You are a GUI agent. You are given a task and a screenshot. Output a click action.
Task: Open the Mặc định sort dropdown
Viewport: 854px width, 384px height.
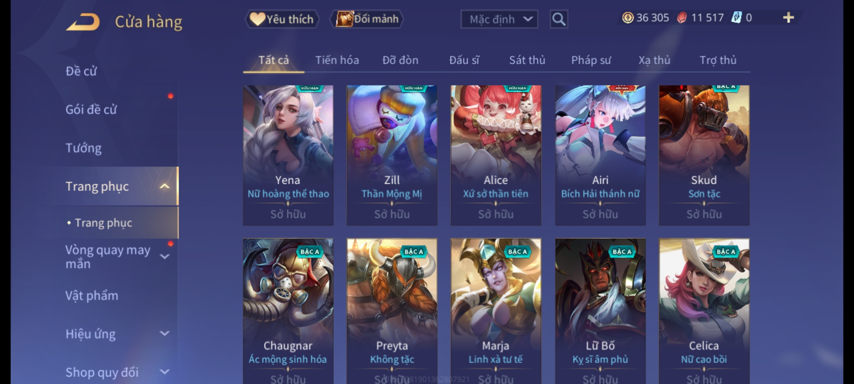499,19
